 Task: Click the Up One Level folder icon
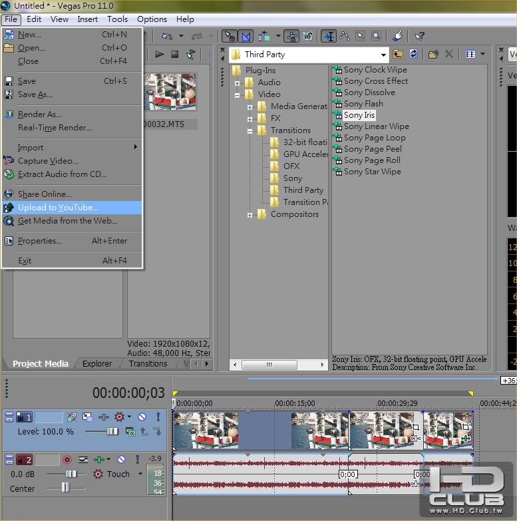point(398,54)
